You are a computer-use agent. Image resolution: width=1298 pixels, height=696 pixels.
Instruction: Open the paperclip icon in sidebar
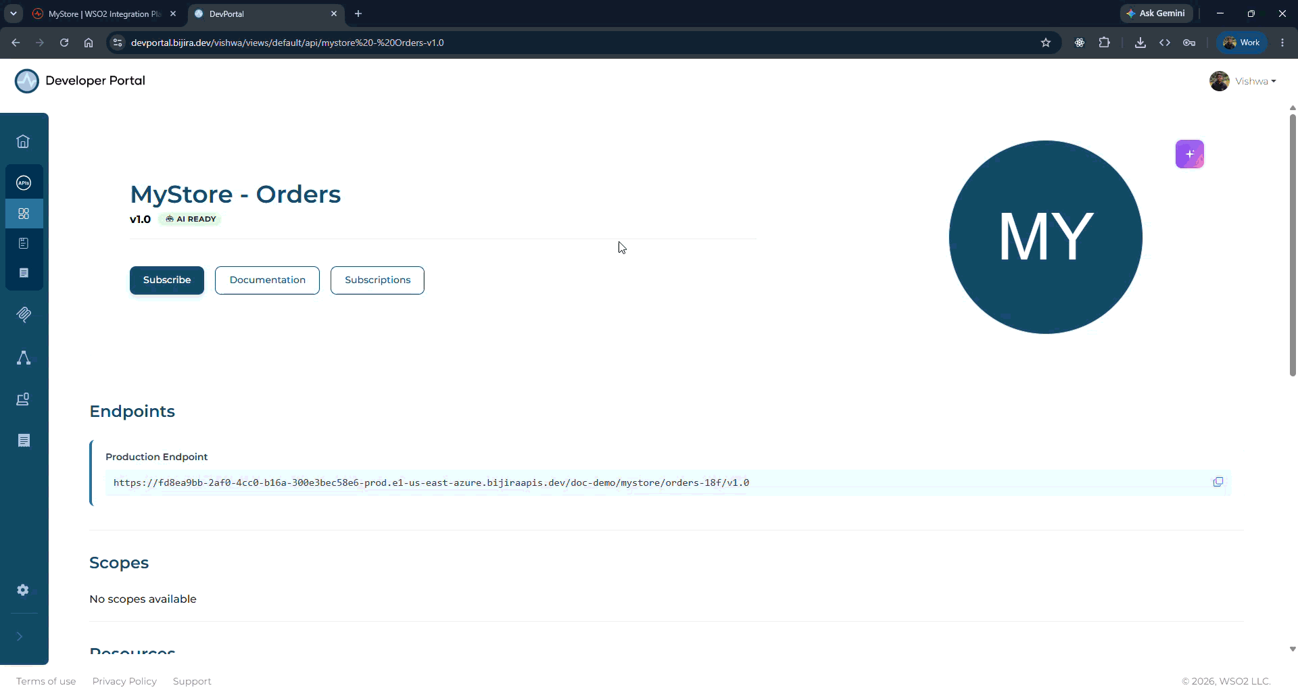pos(24,314)
